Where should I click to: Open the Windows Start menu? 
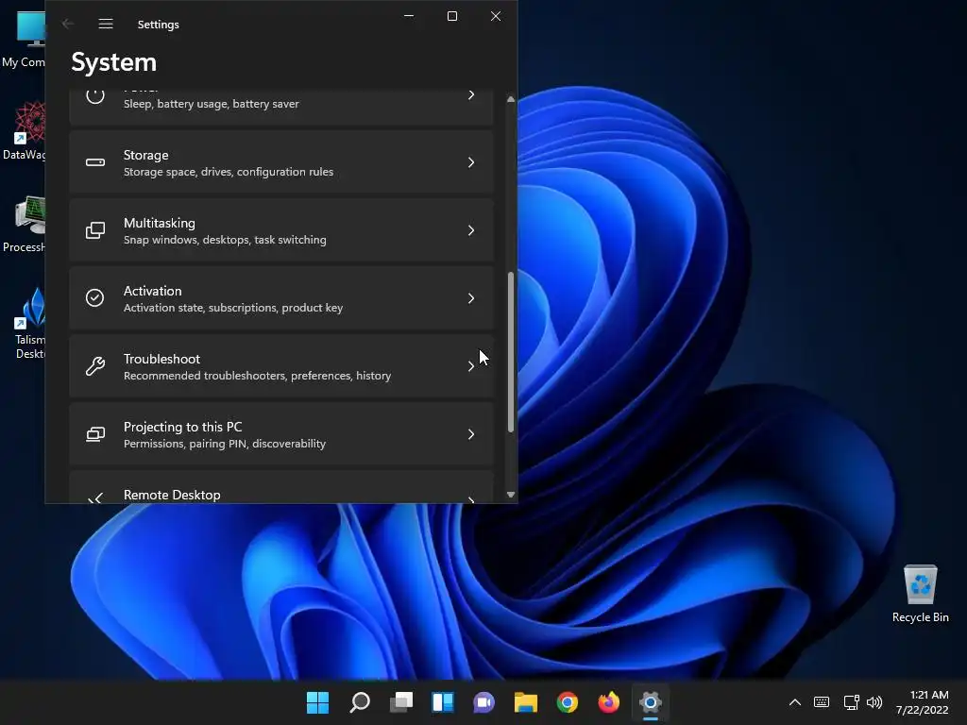pos(317,702)
